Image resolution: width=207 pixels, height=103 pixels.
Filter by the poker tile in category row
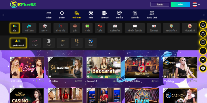pyautogui.click(x=154, y=28)
